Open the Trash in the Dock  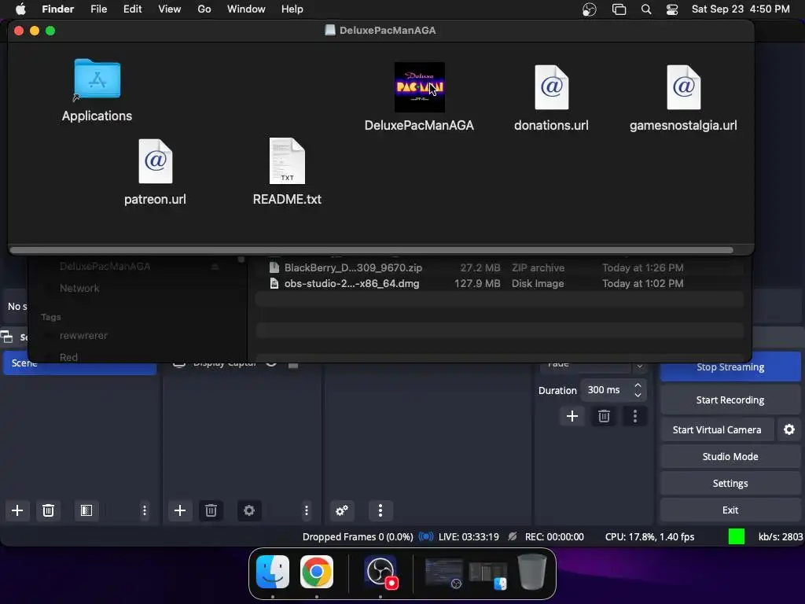click(532, 572)
